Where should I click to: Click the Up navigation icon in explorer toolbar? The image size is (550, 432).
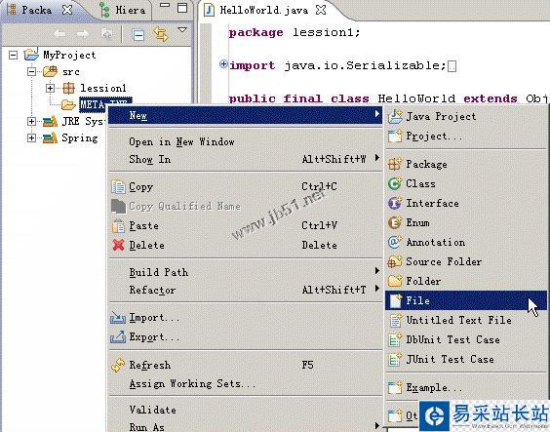tap(106, 34)
